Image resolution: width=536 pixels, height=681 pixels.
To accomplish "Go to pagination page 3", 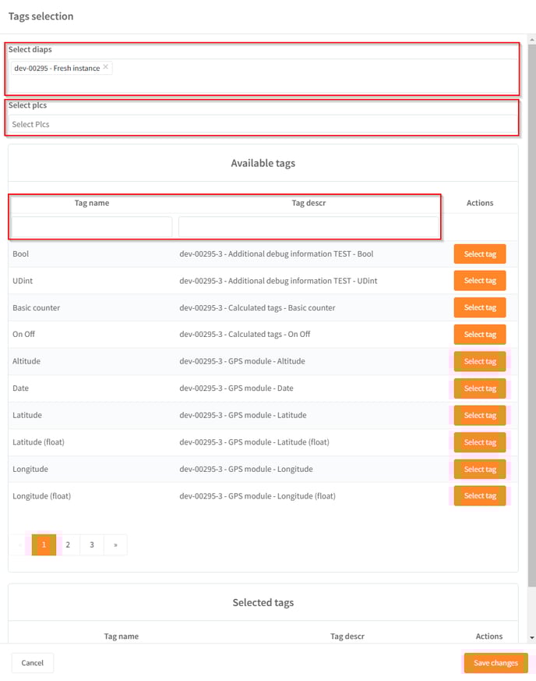I will (x=92, y=544).
